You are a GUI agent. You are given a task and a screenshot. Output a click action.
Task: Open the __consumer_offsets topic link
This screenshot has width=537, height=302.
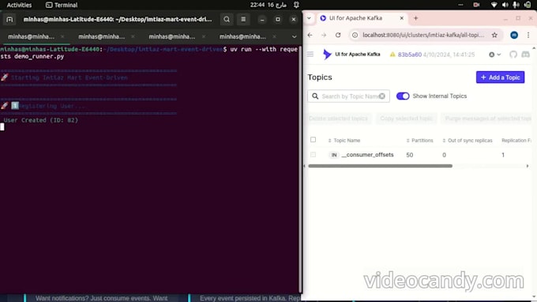point(367,155)
